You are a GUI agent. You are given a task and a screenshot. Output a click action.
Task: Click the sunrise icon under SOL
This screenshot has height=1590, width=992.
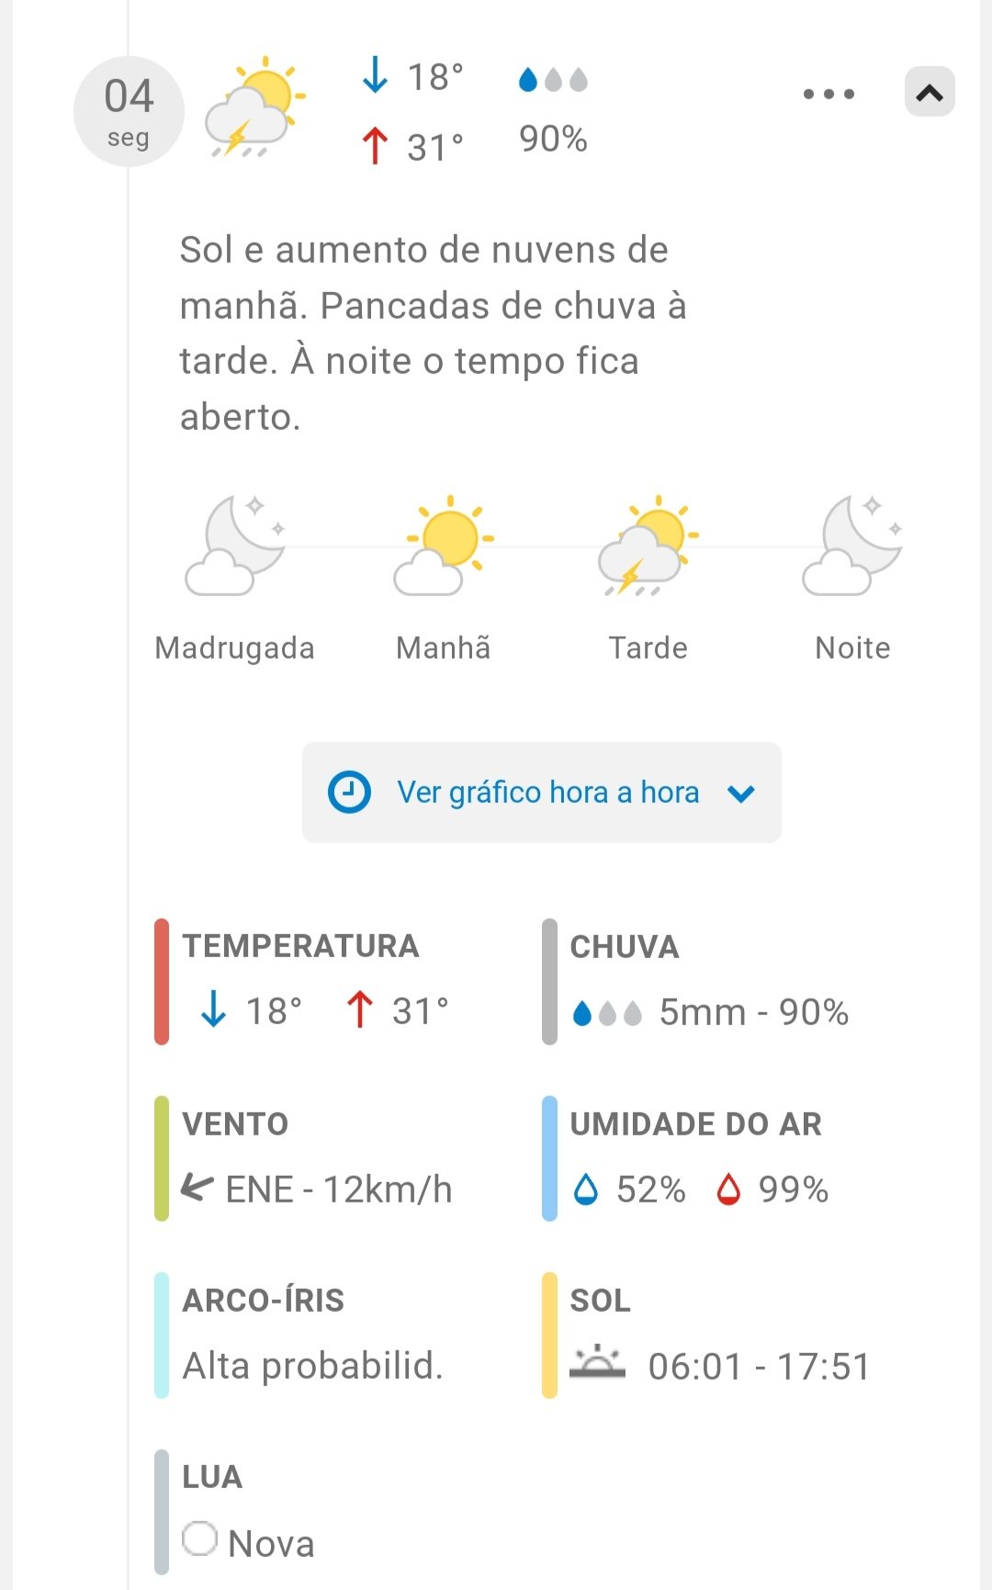pyautogui.click(x=597, y=1362)
